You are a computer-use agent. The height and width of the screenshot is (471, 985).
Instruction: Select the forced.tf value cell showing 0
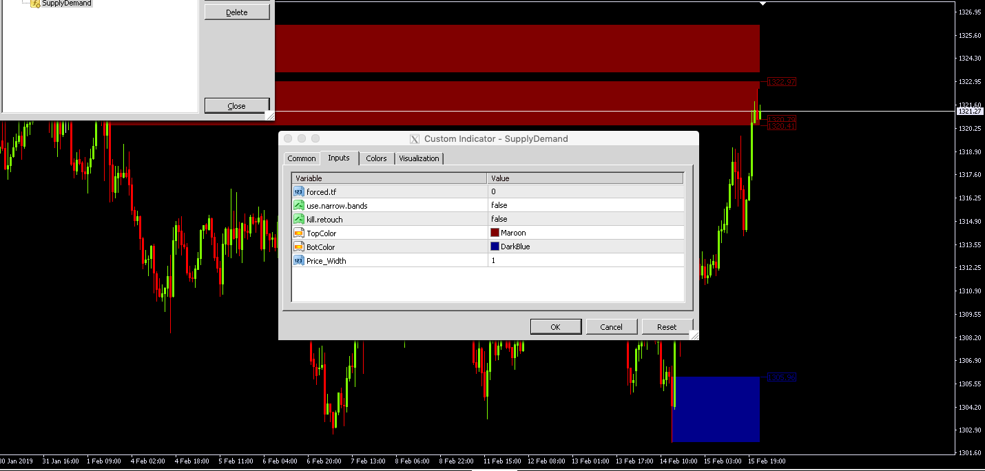click(585, 191)
